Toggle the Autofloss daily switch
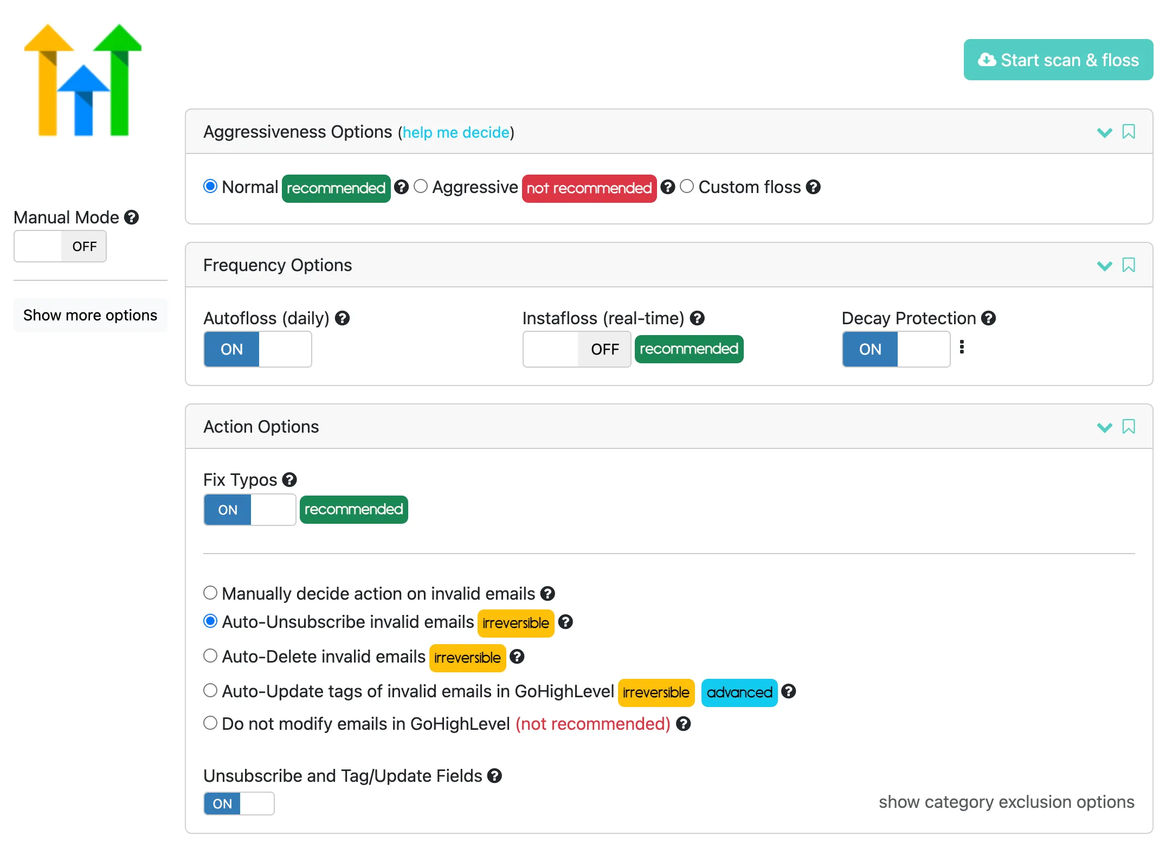Screen dimensions: 1172x848 point(257,349)
